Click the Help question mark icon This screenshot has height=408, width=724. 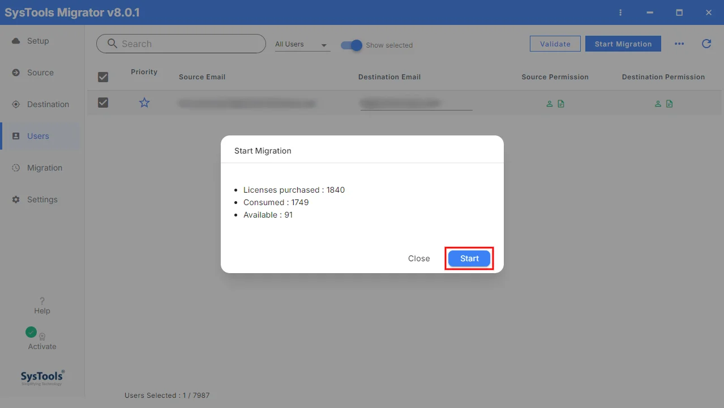[x=42, y=301]
